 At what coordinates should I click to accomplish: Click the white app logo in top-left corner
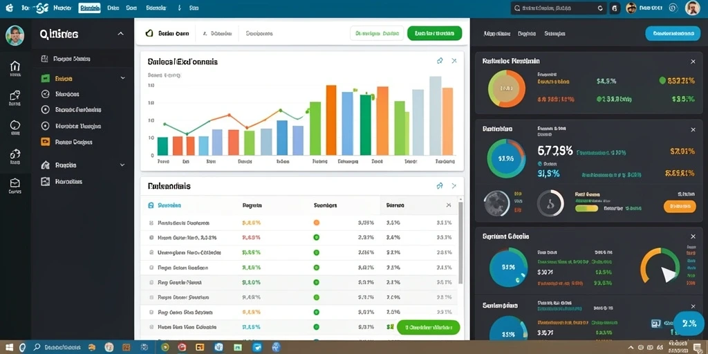[x=9, y=8]
